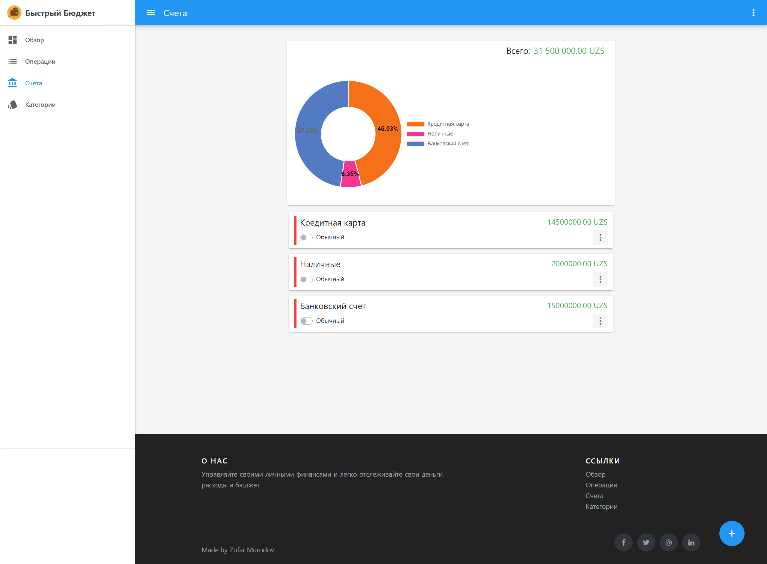Click the hamburger menu icon in the header
The width and height of the screenshot is (767, 564).
point(151,13)
